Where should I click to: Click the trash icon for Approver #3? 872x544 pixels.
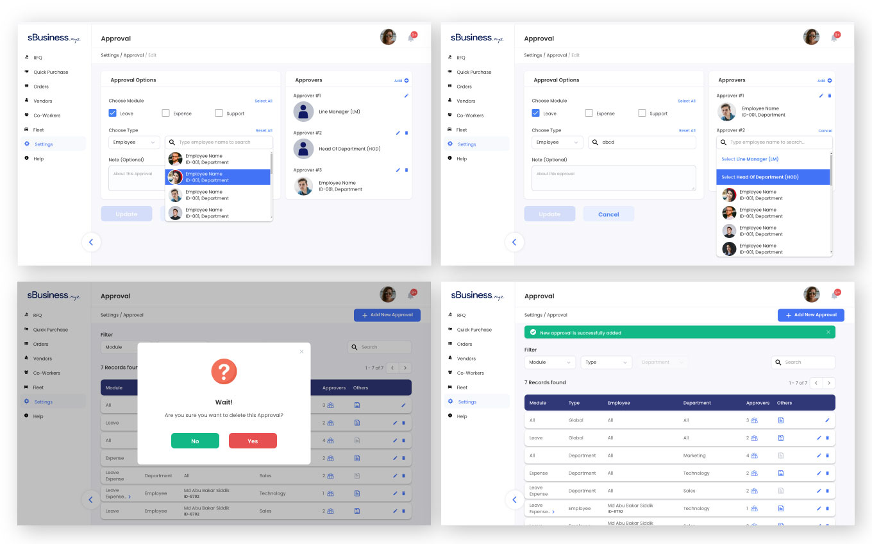pyautogui.click(x=407, y=170)
